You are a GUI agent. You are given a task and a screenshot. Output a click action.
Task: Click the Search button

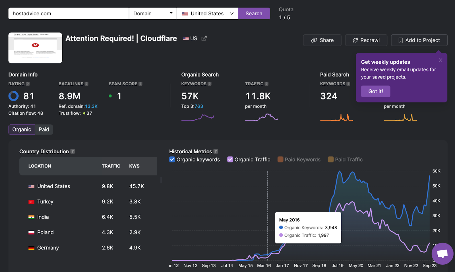[254, 13]
